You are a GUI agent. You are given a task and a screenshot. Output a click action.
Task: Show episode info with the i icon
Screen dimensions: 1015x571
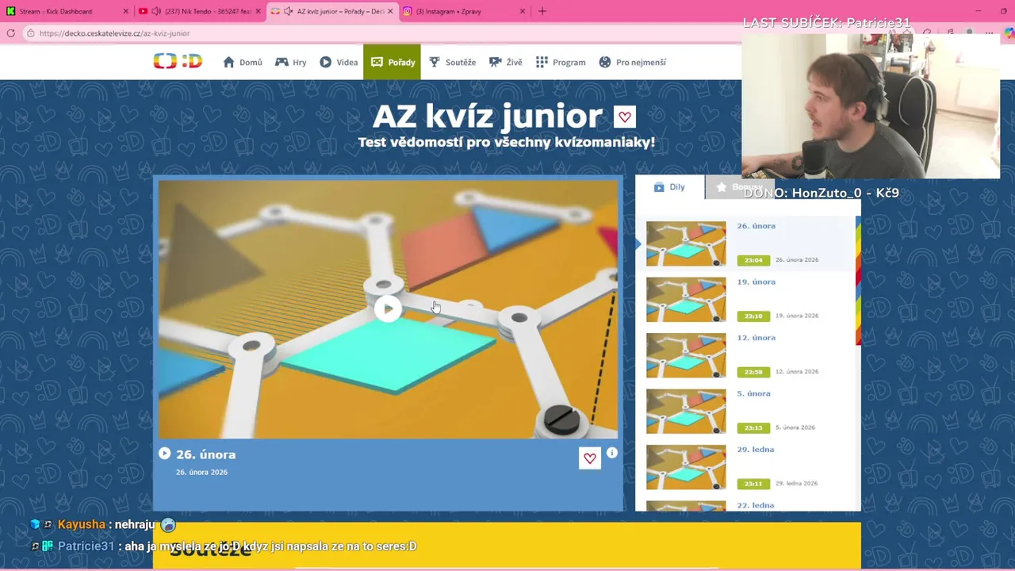612,453
